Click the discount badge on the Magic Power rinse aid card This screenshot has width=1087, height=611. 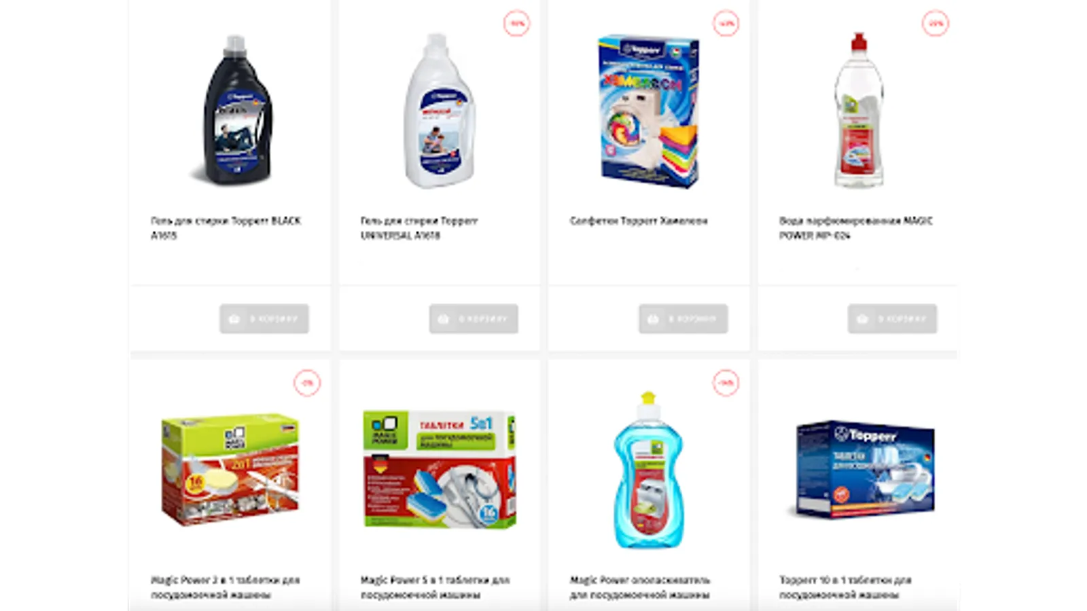point(726,383)
